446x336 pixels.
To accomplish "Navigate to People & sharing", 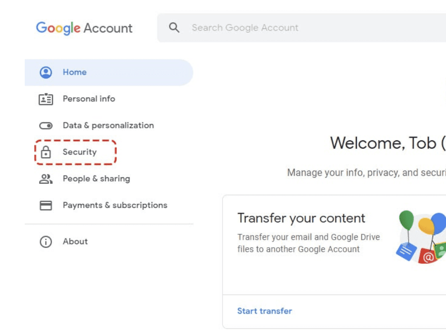I will pyautogui.click(x=96, y=178).
